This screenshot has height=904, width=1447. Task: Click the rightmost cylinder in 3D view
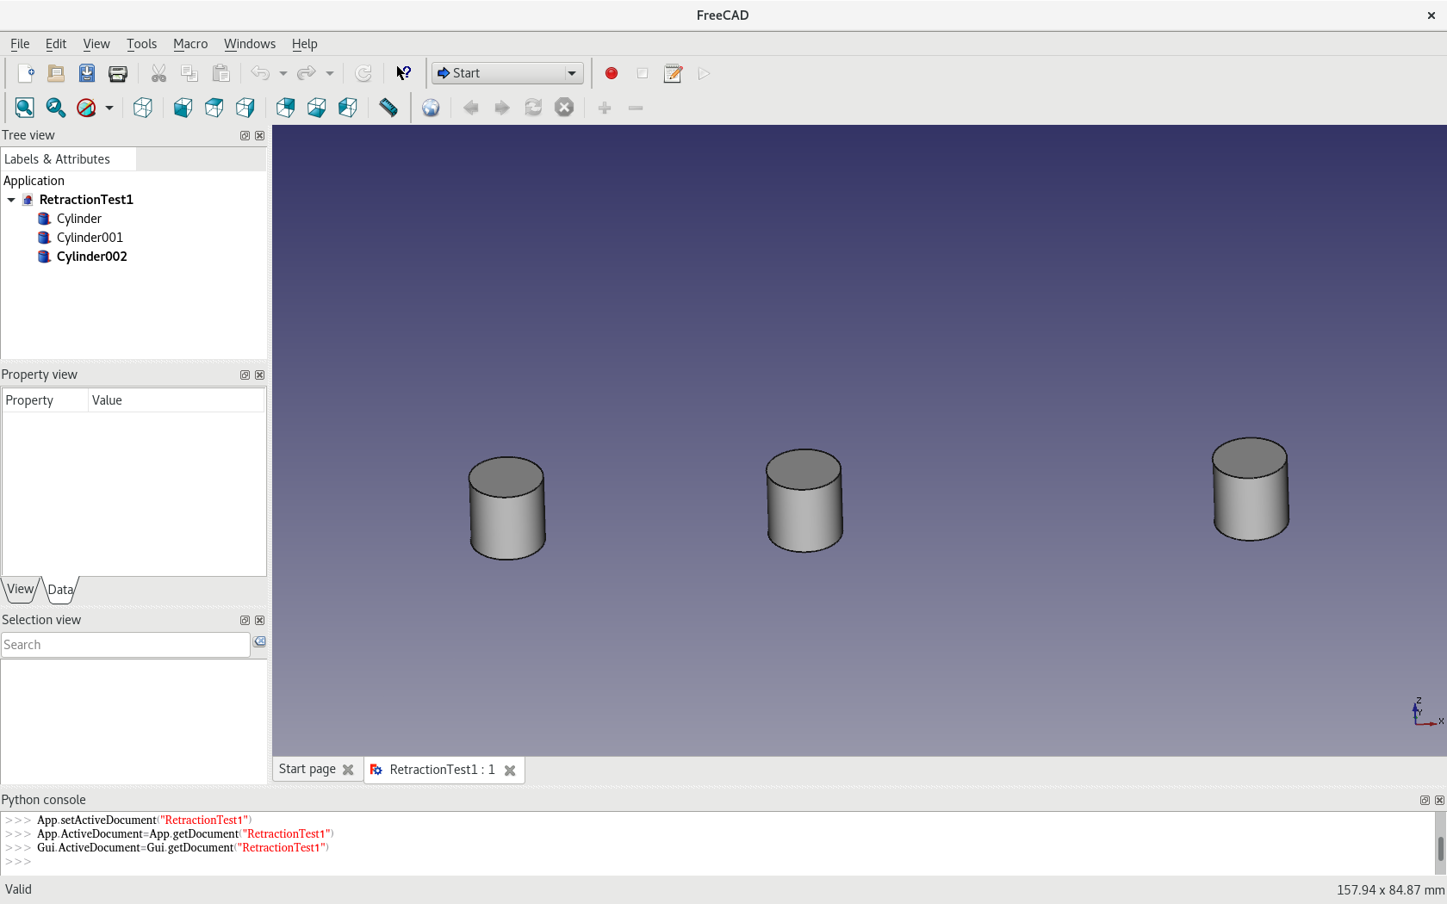click(x=1251, y=489)
